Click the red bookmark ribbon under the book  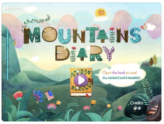[x=88, y=95]
